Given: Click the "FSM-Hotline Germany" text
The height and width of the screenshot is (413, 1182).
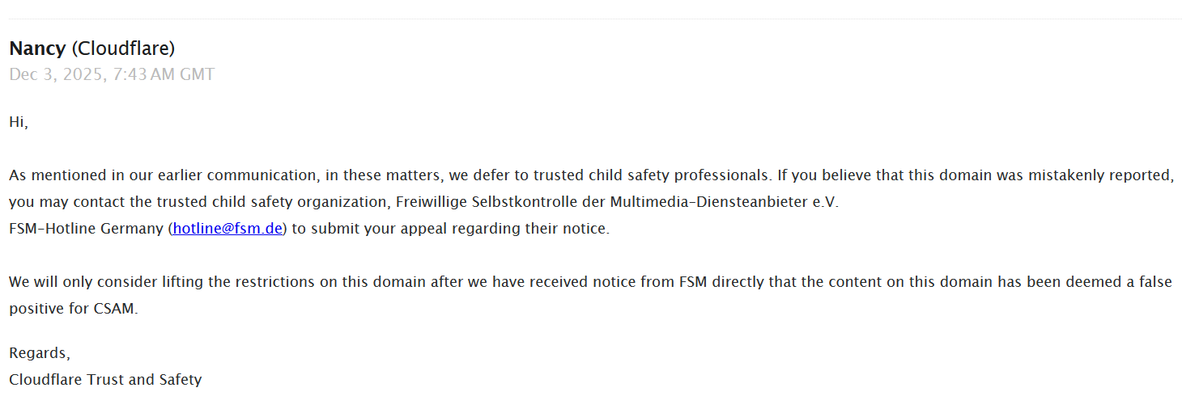Looking at the screenshot, I should (86, 229).
